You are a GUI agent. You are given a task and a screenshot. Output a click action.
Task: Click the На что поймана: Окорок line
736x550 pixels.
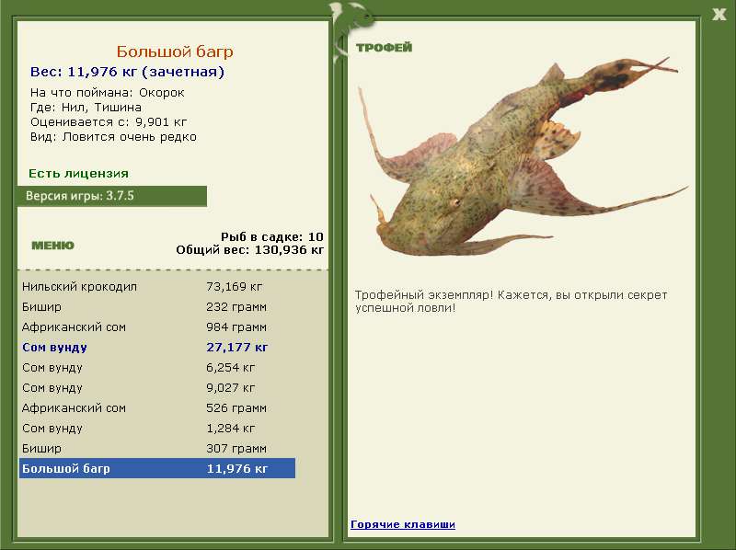pos(108,93)
